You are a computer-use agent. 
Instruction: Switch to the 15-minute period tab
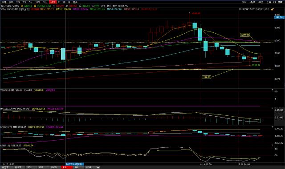click(37, 2)
